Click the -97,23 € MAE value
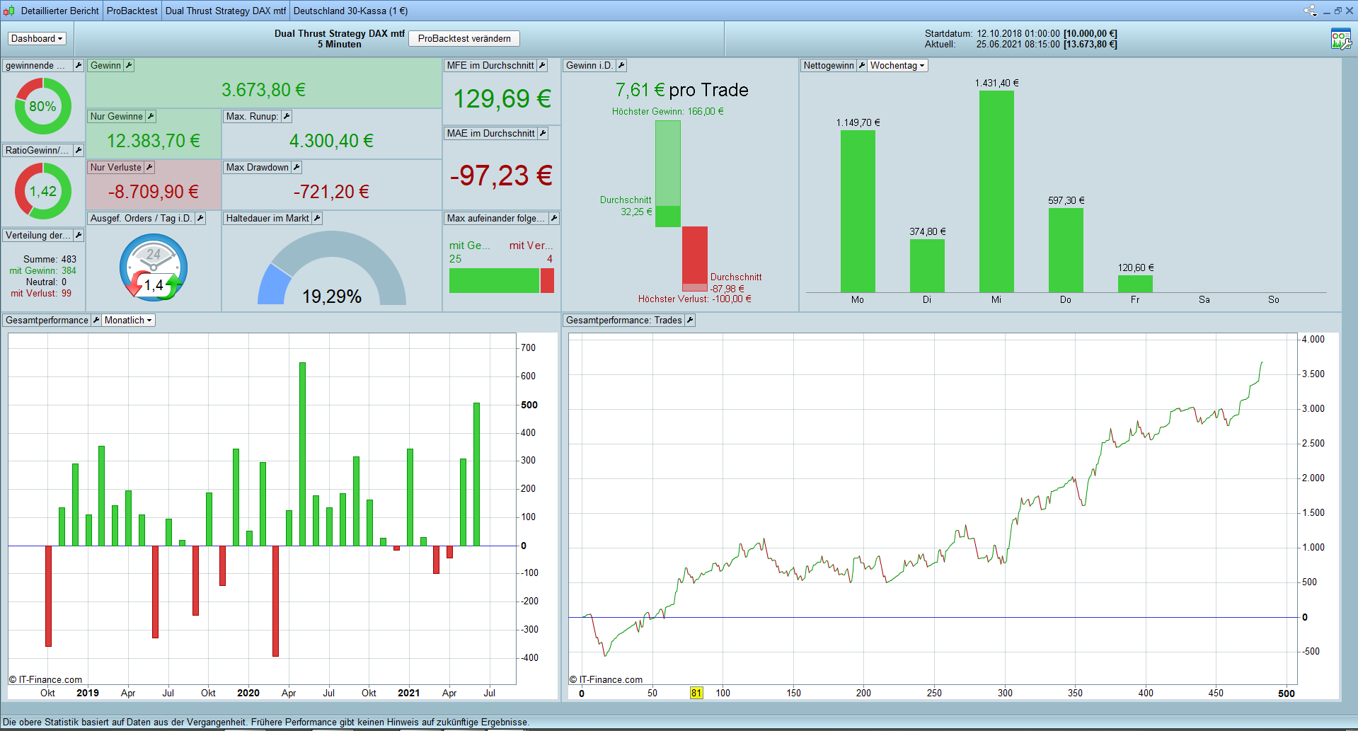 502,175
